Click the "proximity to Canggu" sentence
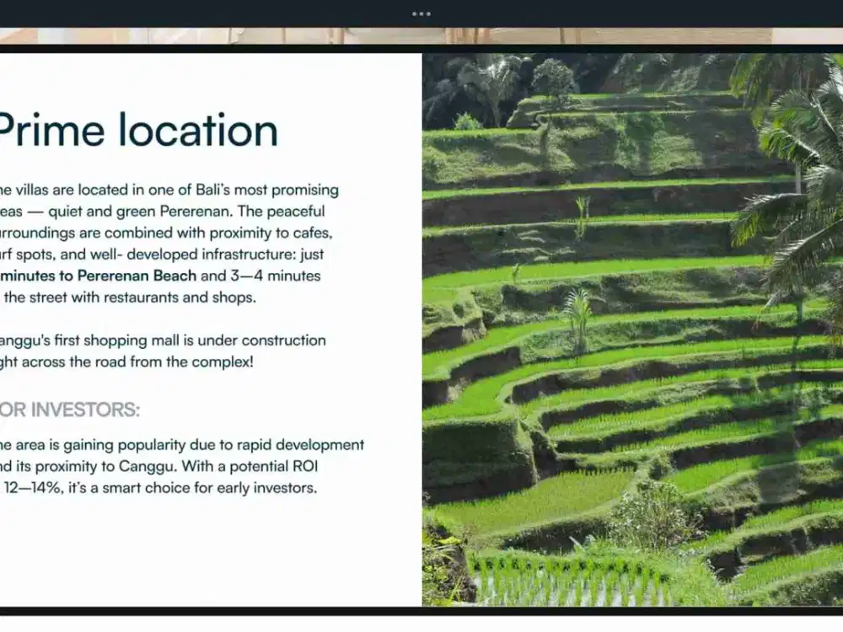 [x=158, y=466]
